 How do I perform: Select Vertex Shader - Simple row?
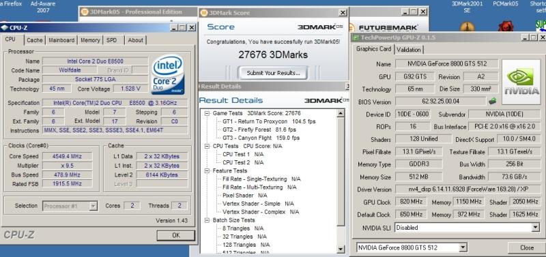point(258,203)
